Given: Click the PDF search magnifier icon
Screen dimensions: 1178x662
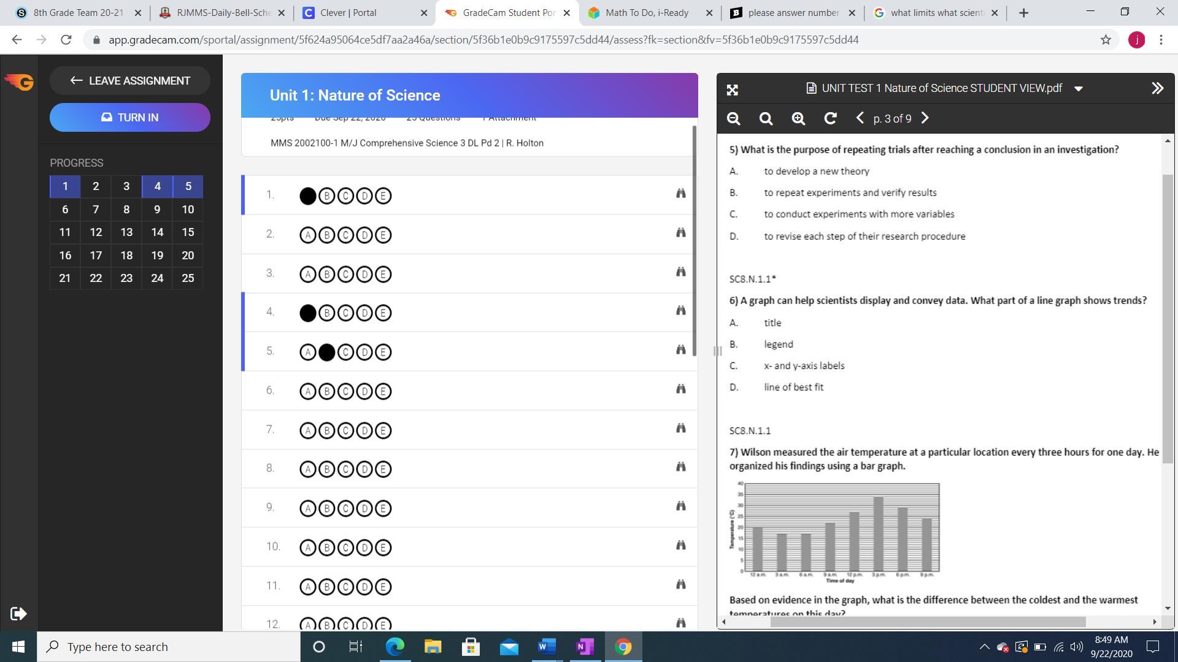Looking at the screenshot, I should [x=766, y=119].
